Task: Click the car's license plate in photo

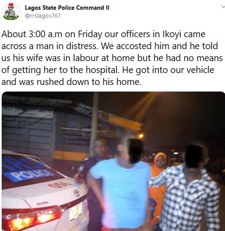Action: point(75,212)
